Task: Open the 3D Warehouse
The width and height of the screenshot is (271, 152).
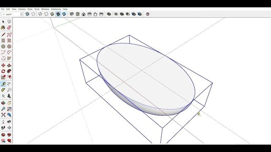Action: pos(3,135)
